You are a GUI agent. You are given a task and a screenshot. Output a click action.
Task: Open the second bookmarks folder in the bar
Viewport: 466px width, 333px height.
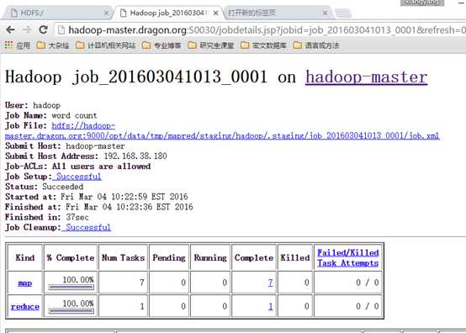105,45
